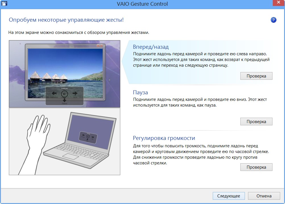Viewport: 285px width, 204px height.
Task: Select the Вперед/назад gesture heading
Action: coord(151,47)
